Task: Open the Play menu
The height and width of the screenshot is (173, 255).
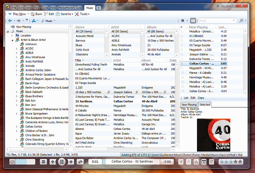Action: coord(36,7)
